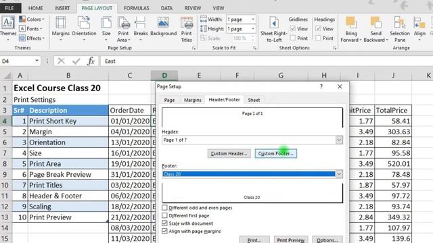The height and width of the screenshot is (243, 433).
Task: Open the Selection Pane
Action: [400, 28]
